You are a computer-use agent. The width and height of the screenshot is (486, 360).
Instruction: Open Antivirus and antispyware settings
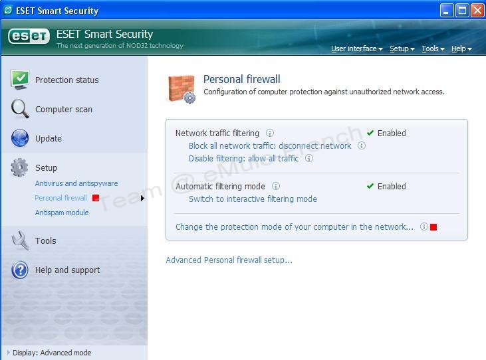click(76, 183)
